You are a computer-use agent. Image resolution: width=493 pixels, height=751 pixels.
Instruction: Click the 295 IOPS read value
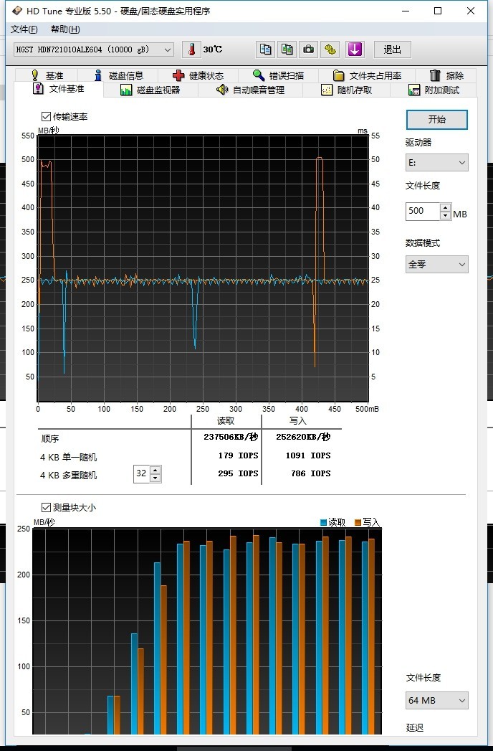pyautogui.click(x=238, y=473)
